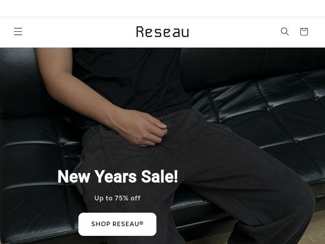Click the registered trademark symbol on button
Viewport: 325px width, 244px height.
141,223
